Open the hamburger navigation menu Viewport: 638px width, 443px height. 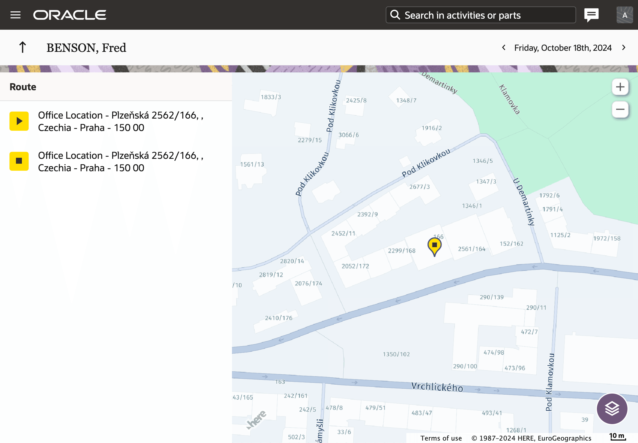click(x=16, y=15)
